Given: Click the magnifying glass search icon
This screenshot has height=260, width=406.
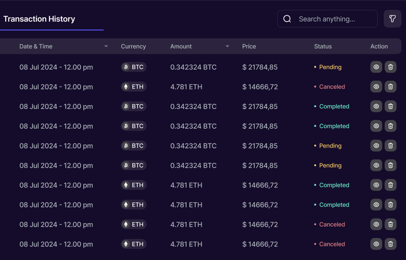Looking at the screenshot, I should [x=287, y=19].
